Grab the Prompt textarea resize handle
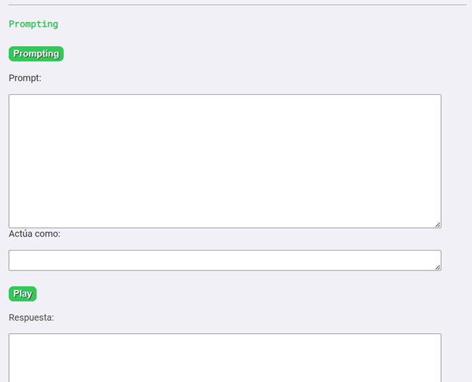The height and width of the screenshot is (382, 472). [x=438, y=224]
